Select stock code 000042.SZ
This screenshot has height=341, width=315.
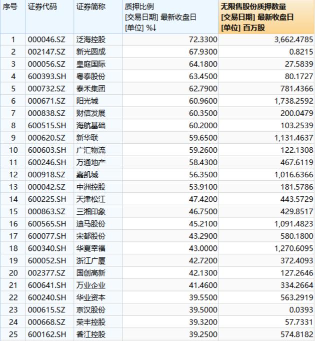(x=46, y=187)
